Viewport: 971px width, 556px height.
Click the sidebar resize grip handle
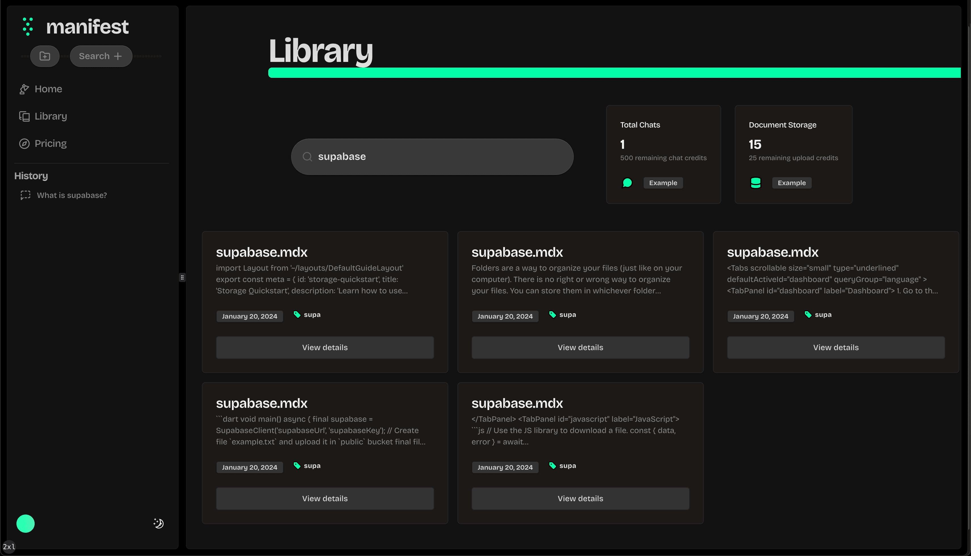coord(183,278)
